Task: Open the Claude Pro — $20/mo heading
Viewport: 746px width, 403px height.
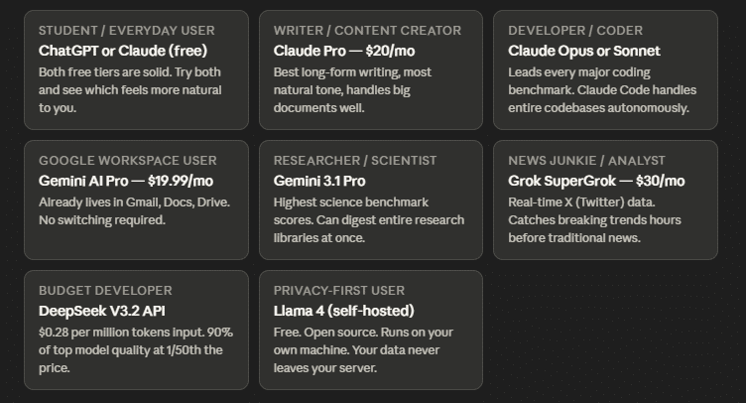Action: 343,51
